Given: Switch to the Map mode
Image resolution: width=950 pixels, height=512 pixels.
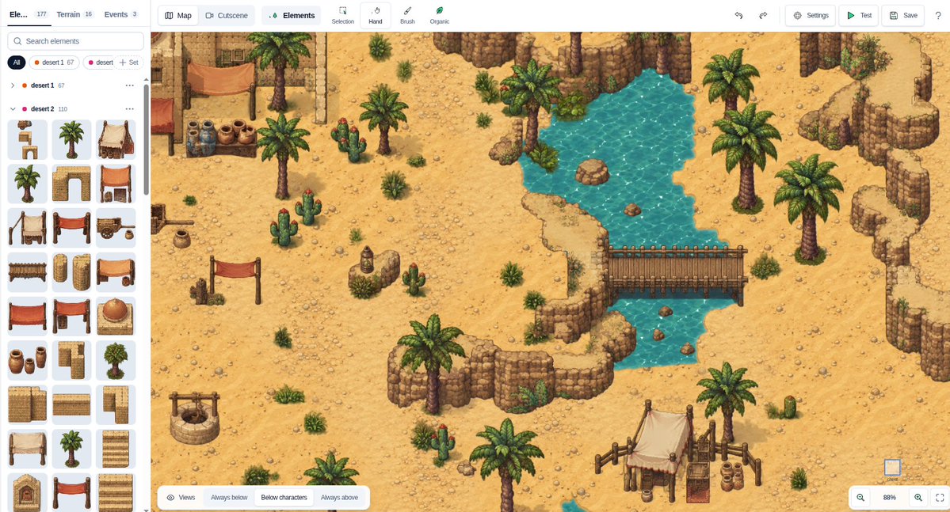Looking at the screenshot, I should click(x=178, y=15).
